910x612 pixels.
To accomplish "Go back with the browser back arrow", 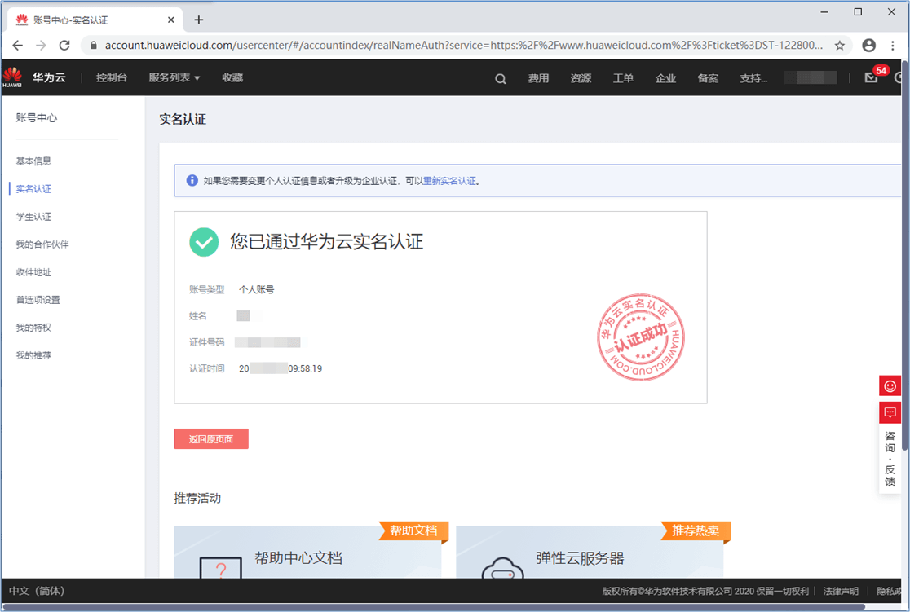I will [17, 46].
